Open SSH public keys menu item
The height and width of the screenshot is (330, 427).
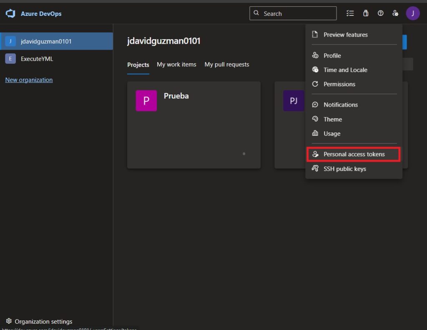pyautogui.click(x=344, y=169)
